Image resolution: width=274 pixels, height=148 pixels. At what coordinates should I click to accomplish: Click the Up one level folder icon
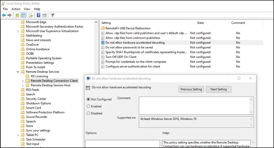[x=17, y=15]
